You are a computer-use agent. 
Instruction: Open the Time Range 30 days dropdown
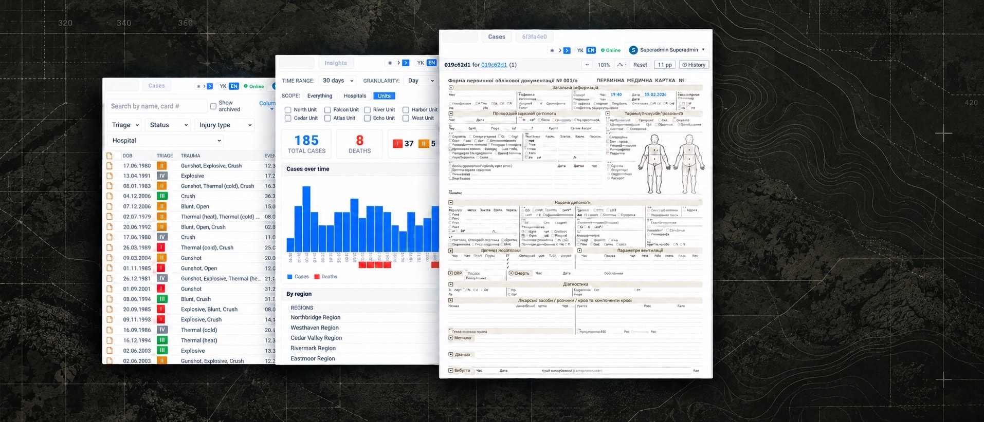coord(338,81)
